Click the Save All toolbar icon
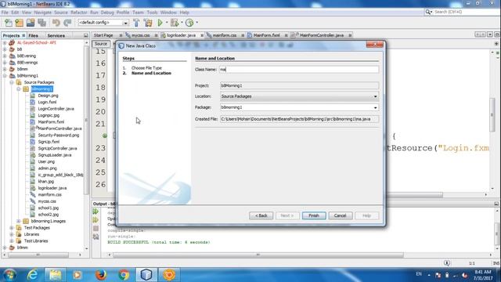Viewport: 501px width, 282px height. click(41, 23)
